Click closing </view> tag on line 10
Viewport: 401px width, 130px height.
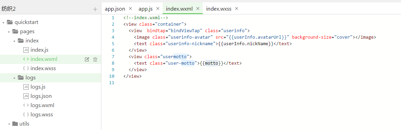pos(132,76)
